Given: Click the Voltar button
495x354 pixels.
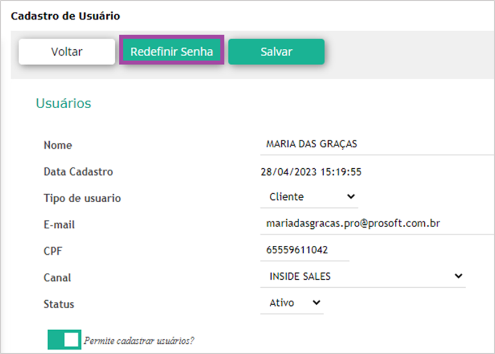Looking at the screenshot, I should point(67,52).
